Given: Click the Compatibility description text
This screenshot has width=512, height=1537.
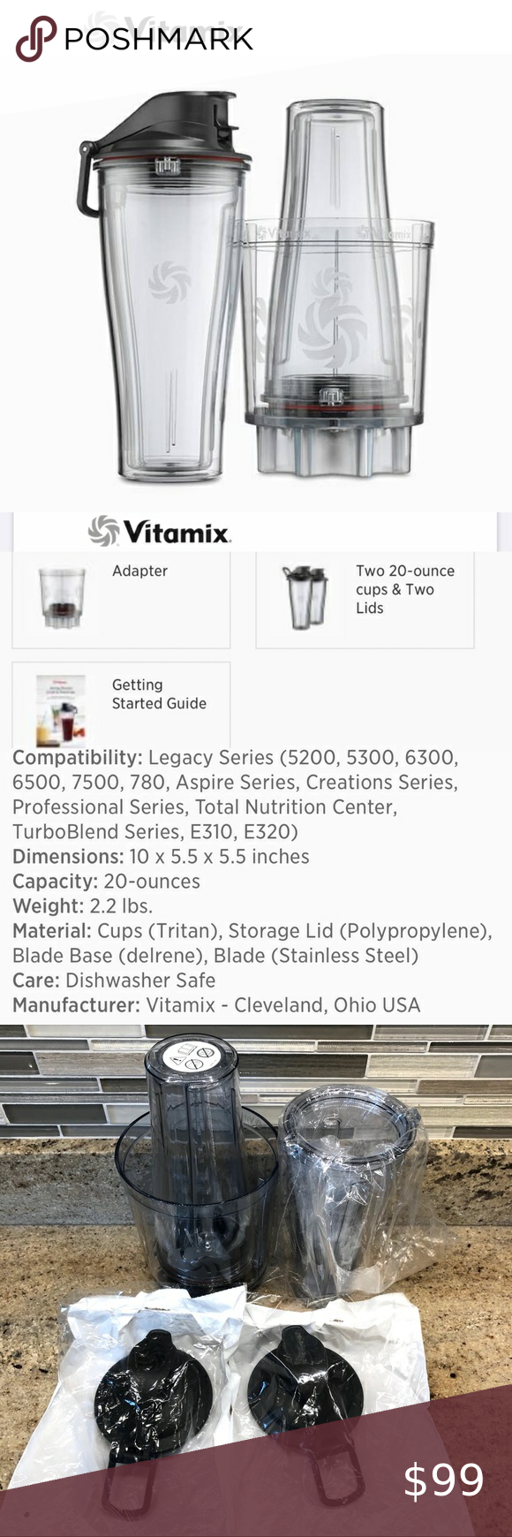Looking at the screenshot, I should [x=236, y=794].
